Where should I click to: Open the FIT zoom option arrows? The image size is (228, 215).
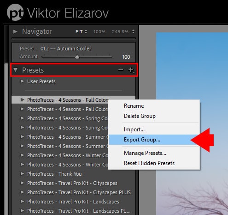(x=86, y=31)
